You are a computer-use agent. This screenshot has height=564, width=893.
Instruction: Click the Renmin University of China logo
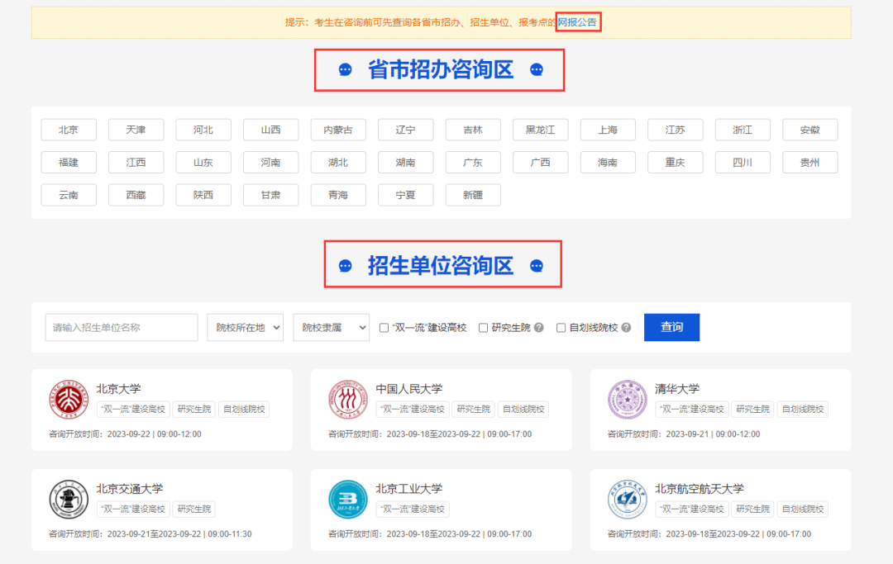click(347, 399)
